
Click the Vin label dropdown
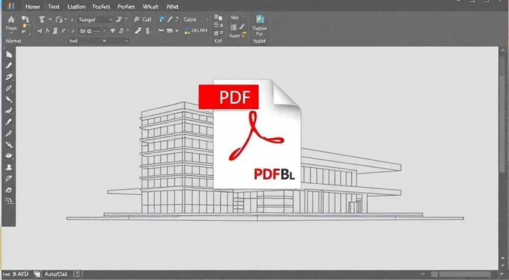tap(237, 17)
